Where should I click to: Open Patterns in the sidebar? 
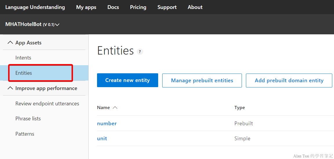(x=25, y=134)
